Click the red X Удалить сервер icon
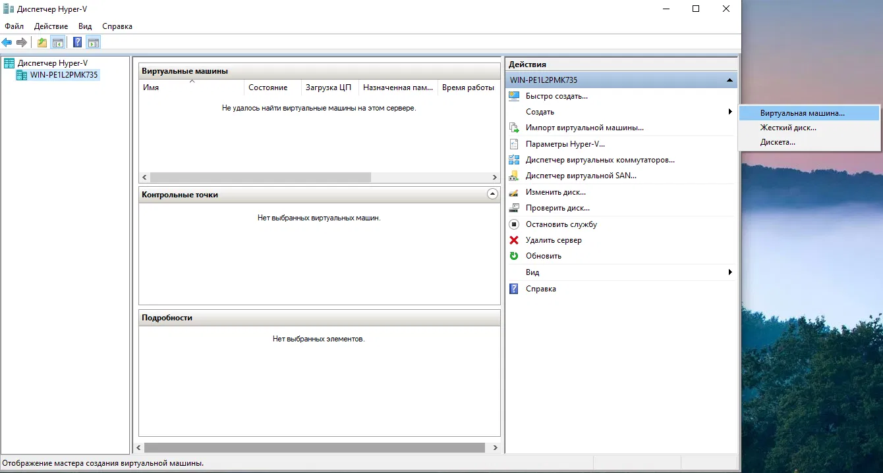 (514, 240)
